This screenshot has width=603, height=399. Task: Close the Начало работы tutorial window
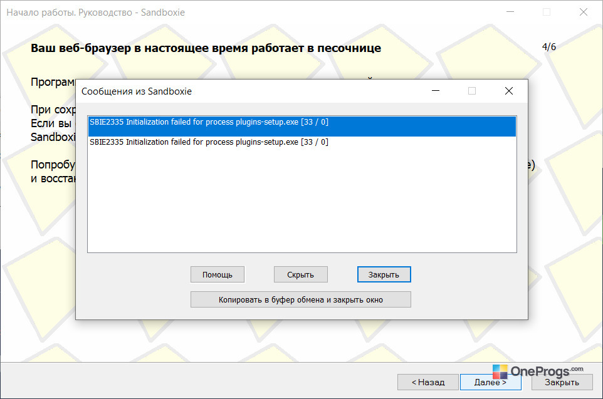pos(584,13)
